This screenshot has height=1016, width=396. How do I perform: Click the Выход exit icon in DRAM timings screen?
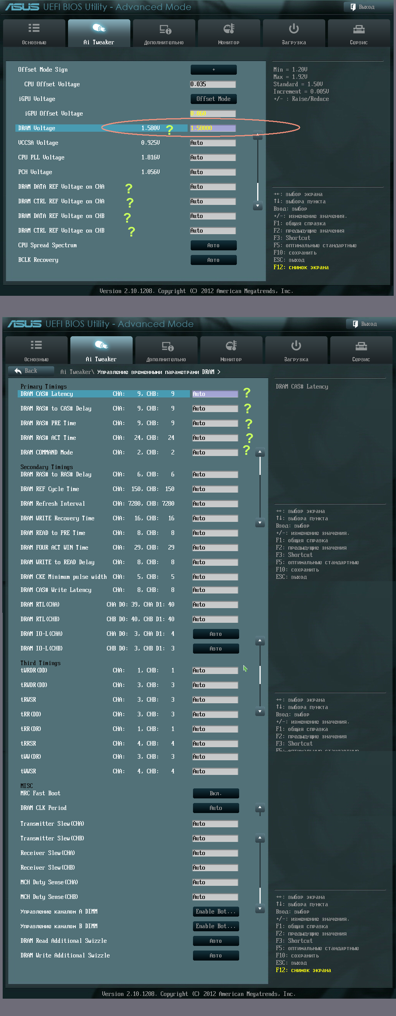[356, 324]
